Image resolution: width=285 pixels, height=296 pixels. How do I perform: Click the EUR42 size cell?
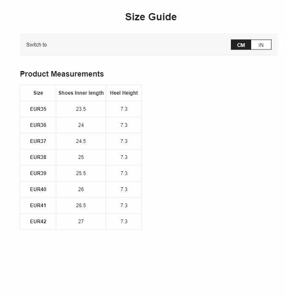(x=38, y=221)
